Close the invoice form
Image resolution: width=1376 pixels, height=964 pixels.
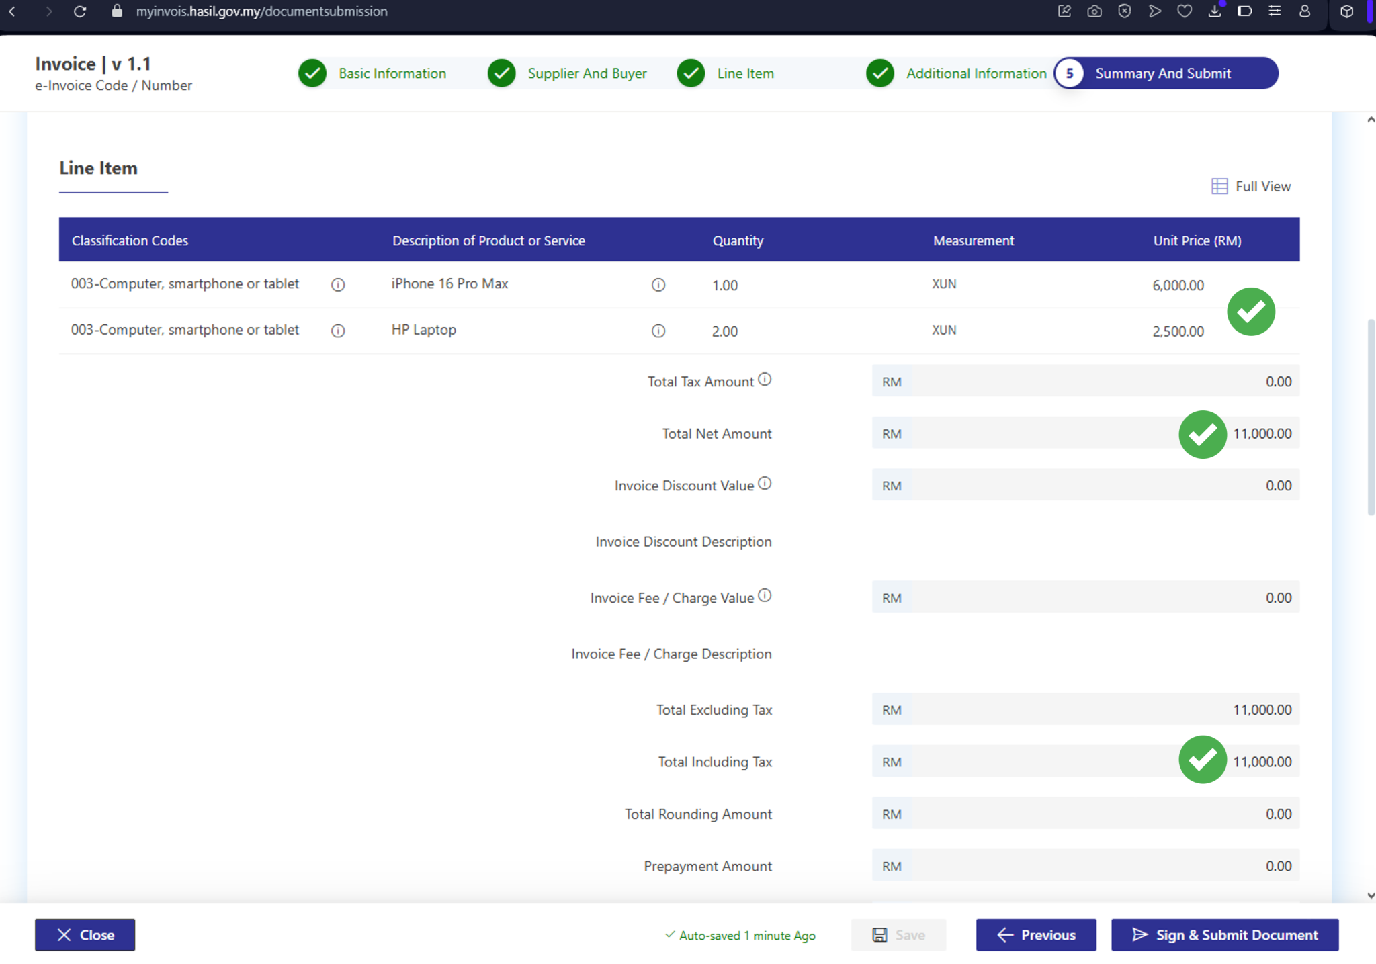click(x=85, y=934)
